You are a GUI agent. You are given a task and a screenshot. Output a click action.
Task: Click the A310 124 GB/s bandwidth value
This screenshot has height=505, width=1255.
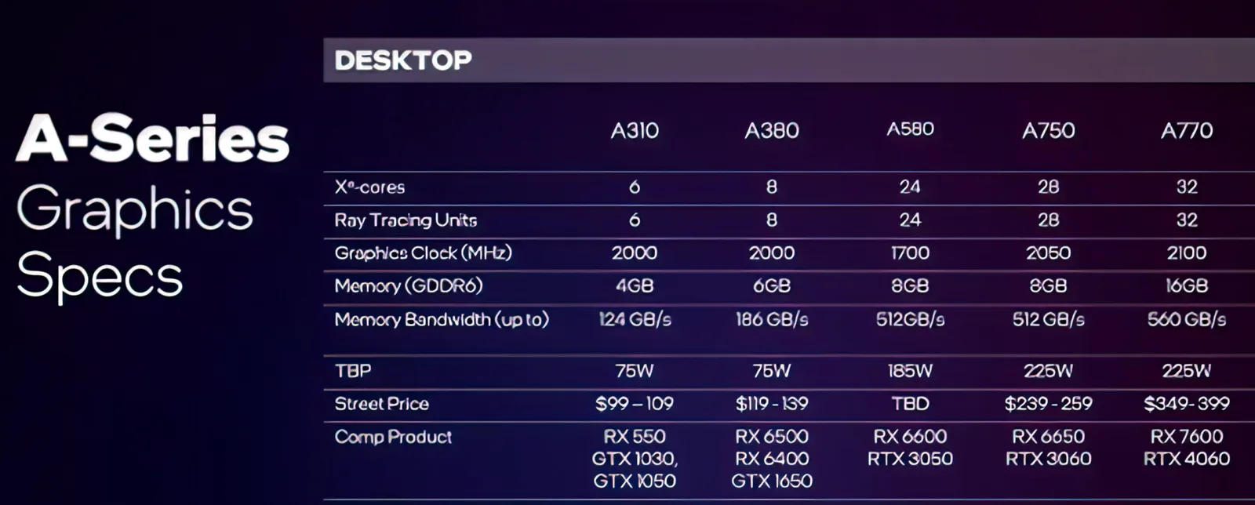click(635, 319)
